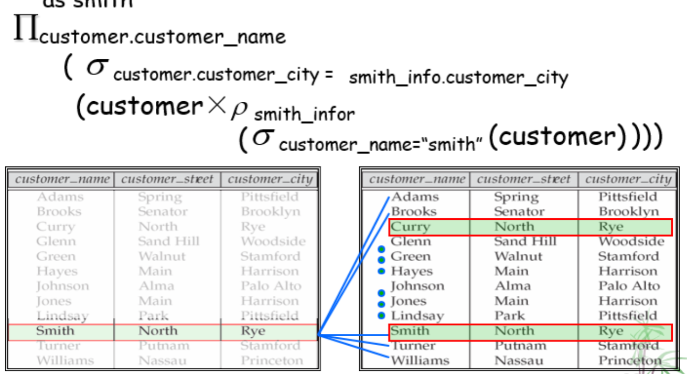Click the sigma before customer_name="smith"
Viewport: 687px width, 374px height.
(264, 137)
